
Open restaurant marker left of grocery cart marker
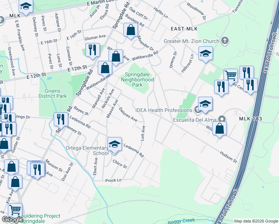tap(221, 87)
